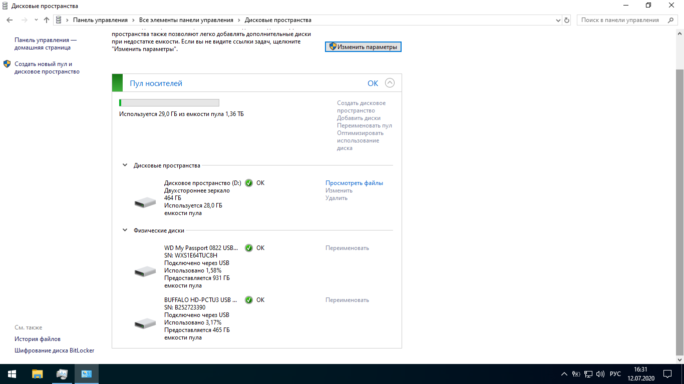Click the BUFFALO HD-PCTU3 drive icon
The height and width of the screenshot is (384, 684).
click(145, 323)
